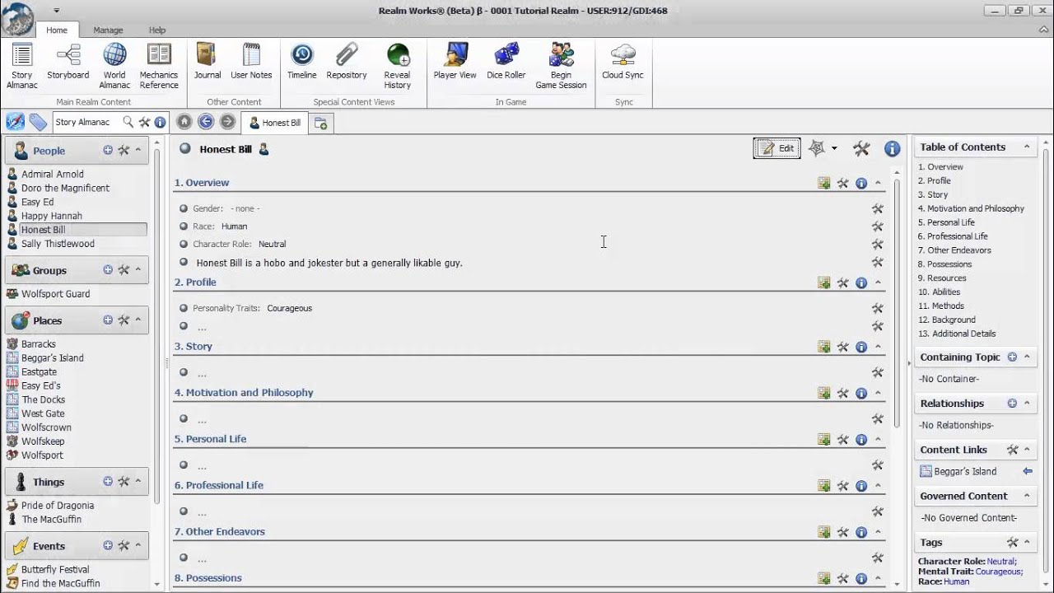Toggle reveal circle beside Personality Traits

[184, 308]
